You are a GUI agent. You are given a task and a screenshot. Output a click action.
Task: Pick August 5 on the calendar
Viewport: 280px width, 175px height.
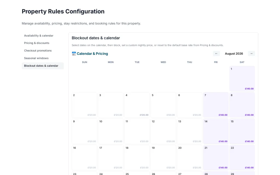pos(163,105)
